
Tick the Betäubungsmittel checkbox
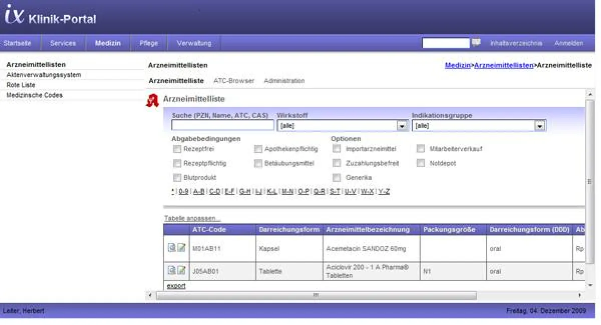258,163
